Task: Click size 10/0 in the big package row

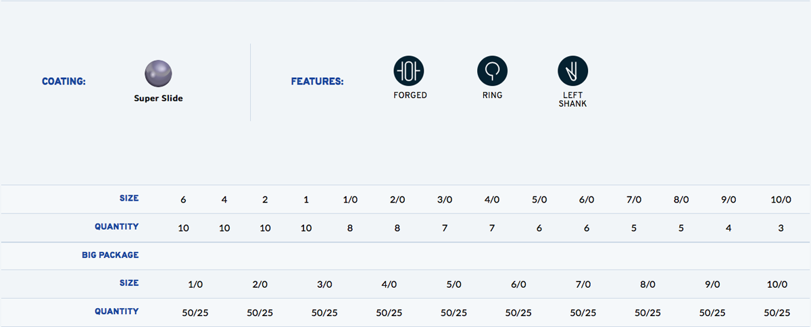Action: tap(777, 284)
